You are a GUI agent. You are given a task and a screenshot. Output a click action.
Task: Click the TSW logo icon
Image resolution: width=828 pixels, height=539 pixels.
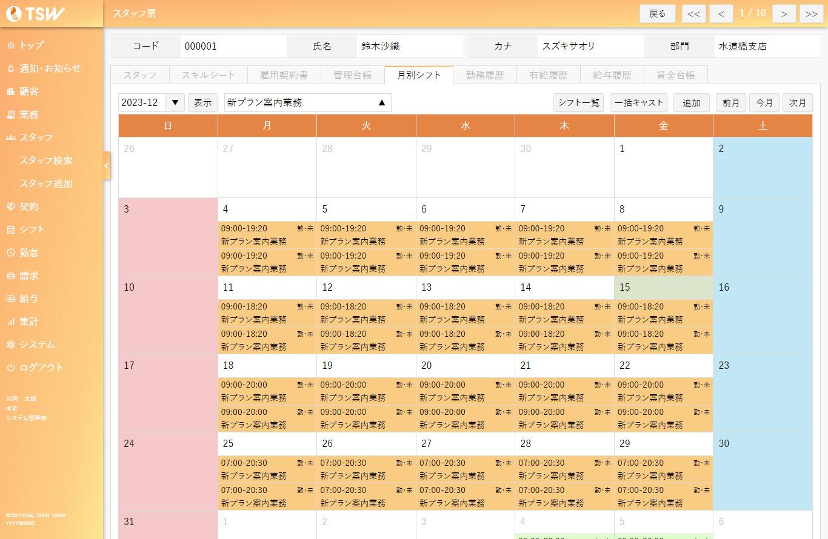coord(12,14)
